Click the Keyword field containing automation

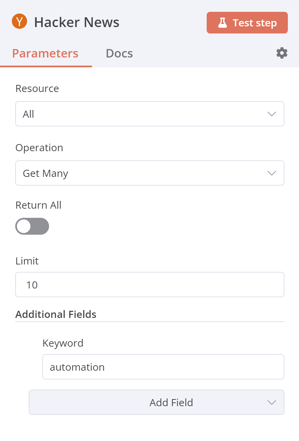coord(163,367)
